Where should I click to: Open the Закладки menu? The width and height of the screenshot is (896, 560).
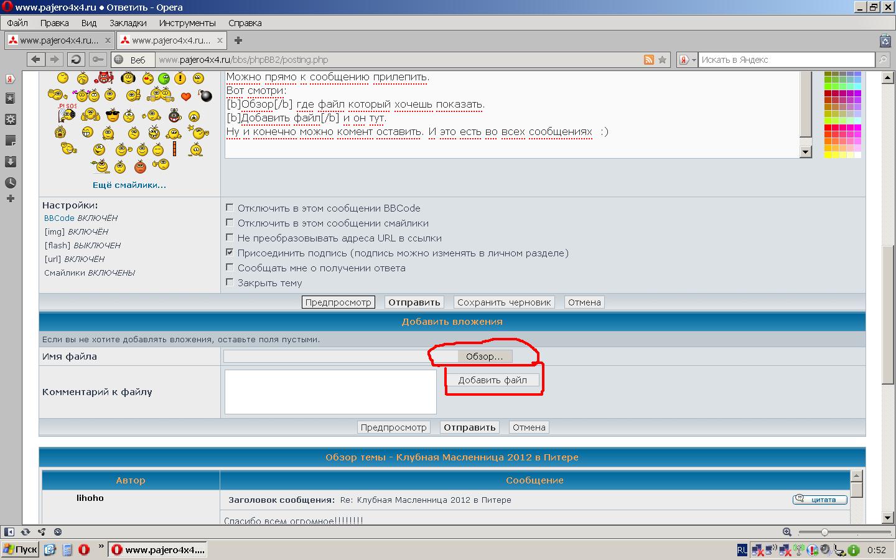[x=128, y=23]
